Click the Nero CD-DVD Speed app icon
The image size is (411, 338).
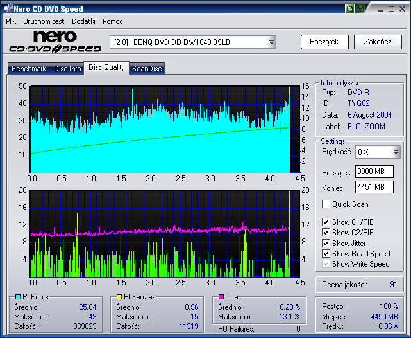click(8, 8)
